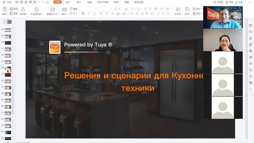The height and width of the screenshot is (143, 254).
Task: Open the font size combo box
Action: point(105,9)
